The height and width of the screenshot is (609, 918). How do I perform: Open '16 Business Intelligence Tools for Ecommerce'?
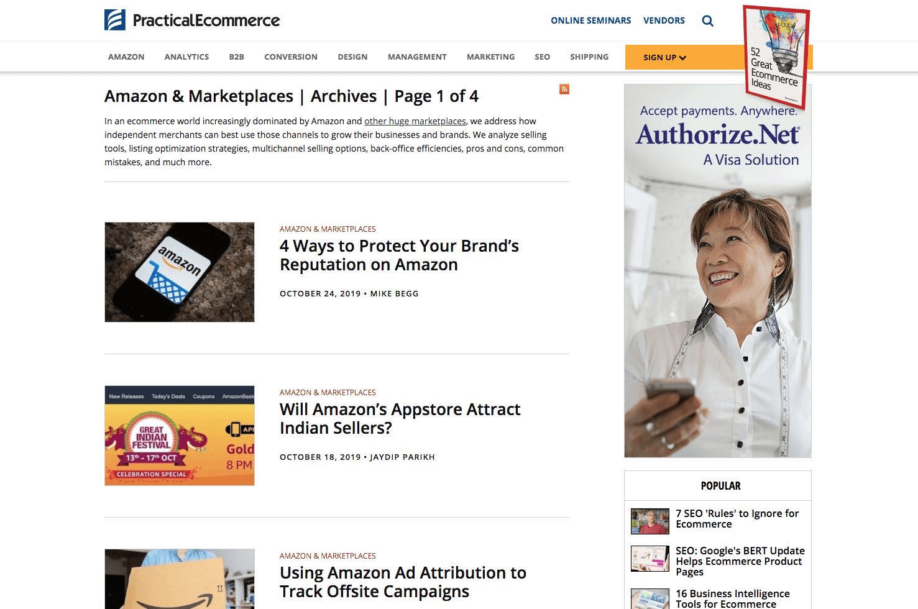(x=733, y=599)
